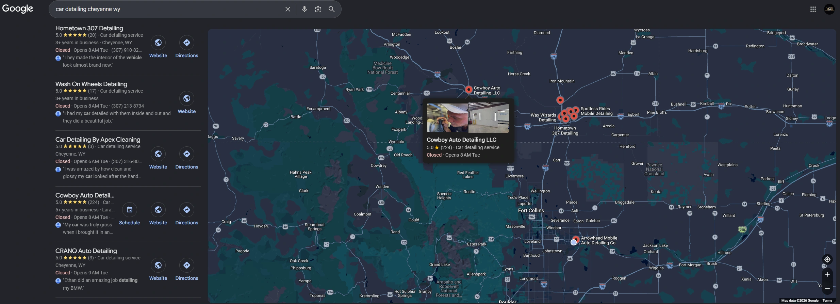Click the 'Steamboat Springs' label on the map
This screenshot has width=840, height=304.
click(315, 227)
